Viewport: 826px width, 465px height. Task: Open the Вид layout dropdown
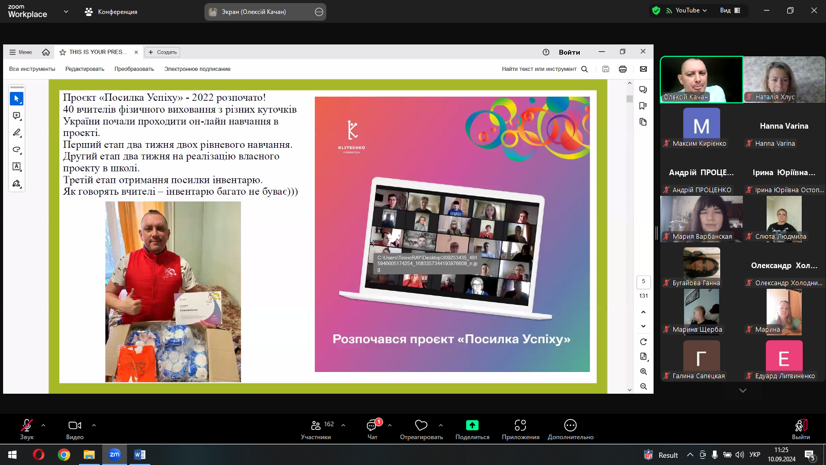(x=730, y=10)
